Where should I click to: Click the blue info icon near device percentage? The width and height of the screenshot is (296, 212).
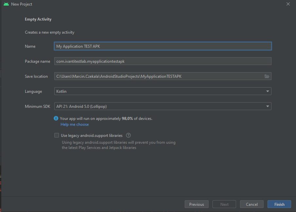56,118
